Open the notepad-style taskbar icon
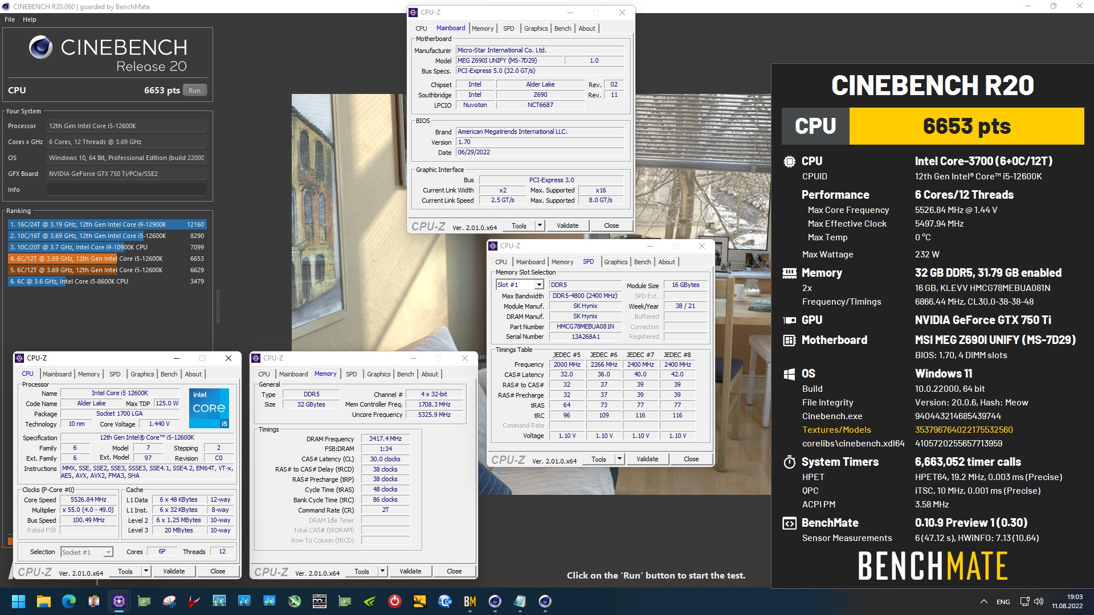The width and height of the screenshot is (1094, 615). [520, 601]
